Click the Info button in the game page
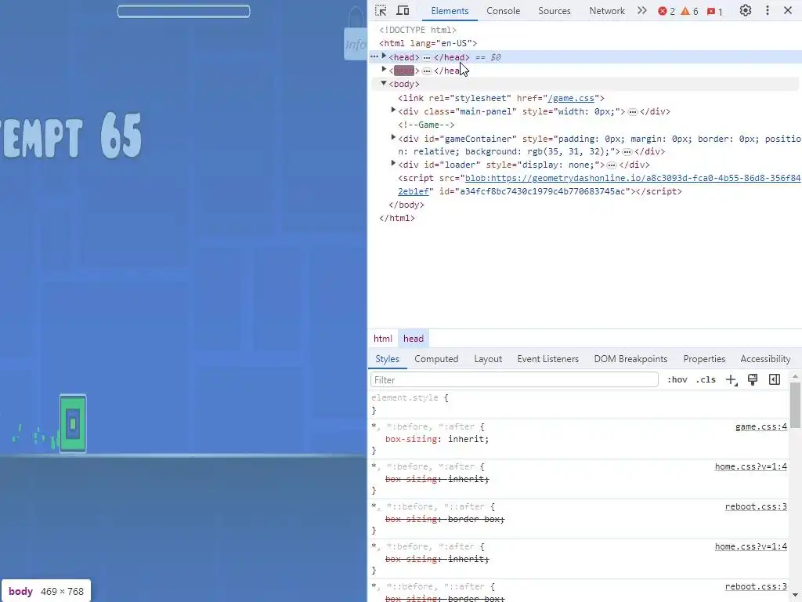Image resolution: width=802 pixels, height=602 pixels. pyautogui.click(x=356, y=45)
